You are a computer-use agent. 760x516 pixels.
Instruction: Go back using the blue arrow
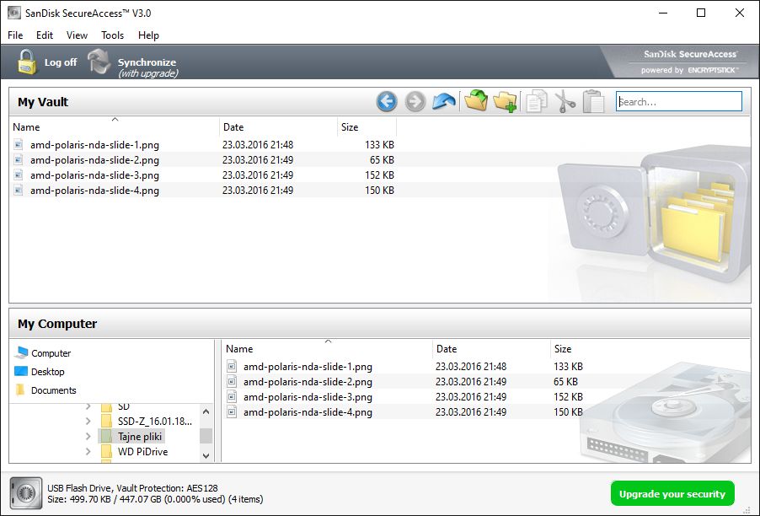(386, 102)
